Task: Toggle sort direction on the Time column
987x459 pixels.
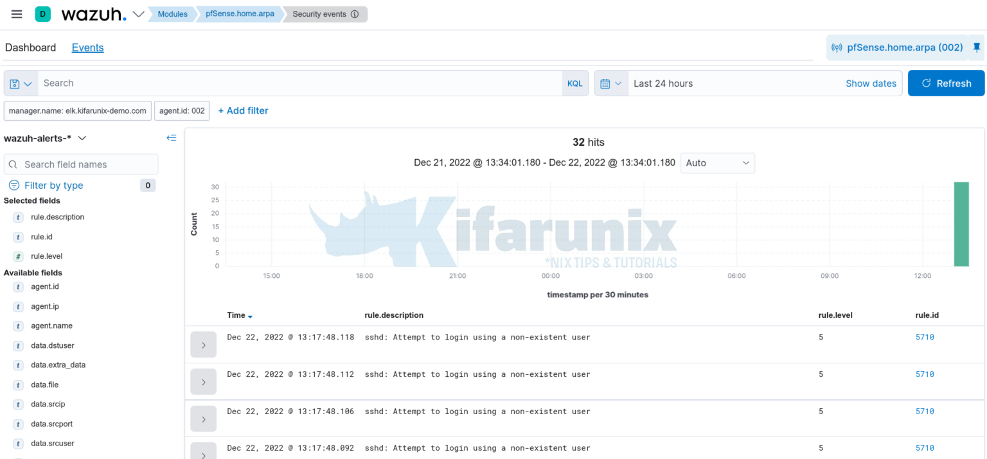Action: tap(250, 315)
